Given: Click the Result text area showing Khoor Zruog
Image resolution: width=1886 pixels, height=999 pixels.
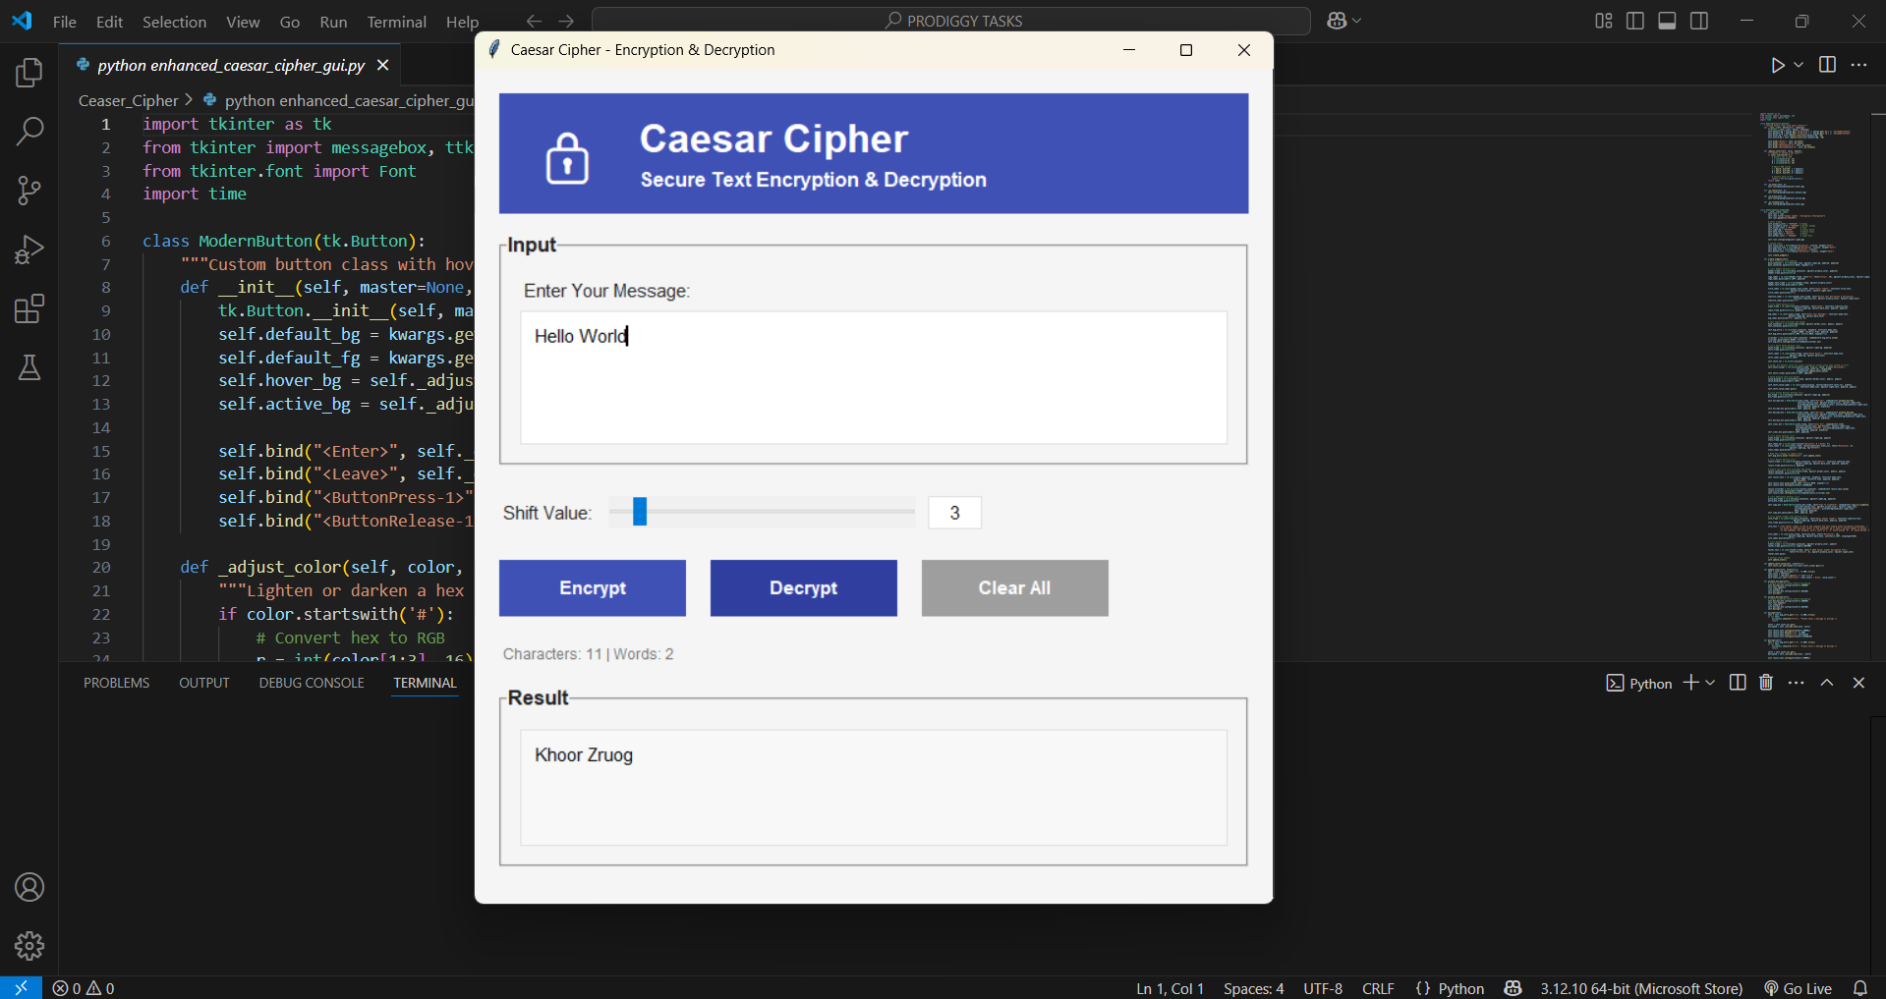Looking at the screenshot, I should [x=874, y=787].
